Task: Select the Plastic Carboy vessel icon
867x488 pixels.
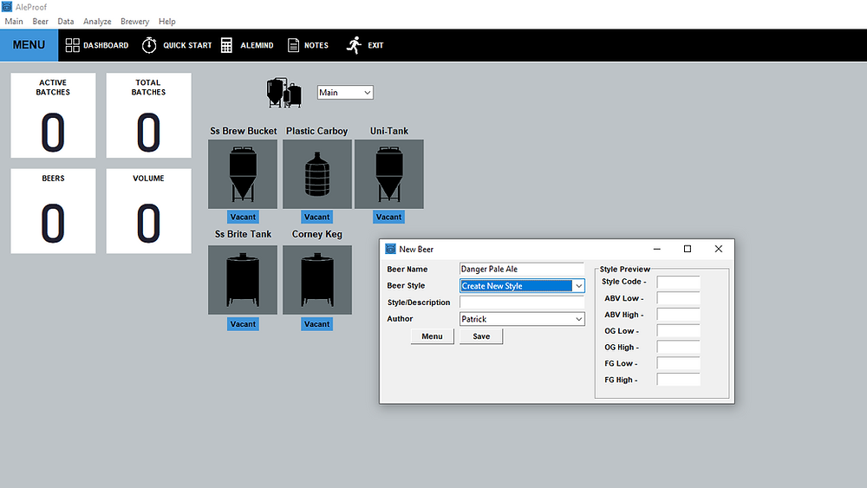Action: point(317,174)
